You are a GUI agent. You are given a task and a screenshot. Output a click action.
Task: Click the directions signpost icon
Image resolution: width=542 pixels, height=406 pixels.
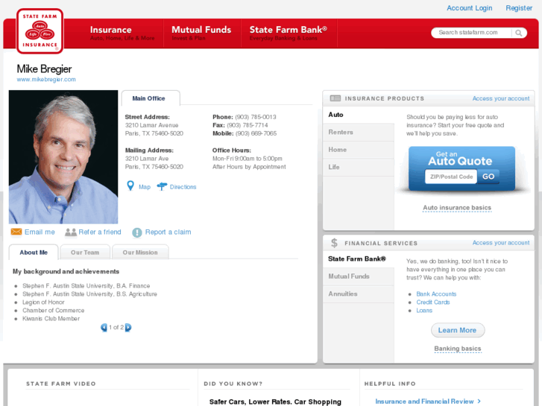162,186
